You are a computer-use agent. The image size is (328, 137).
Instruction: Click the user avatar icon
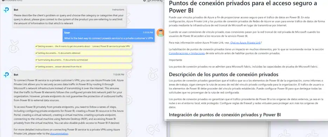point(160,33)
